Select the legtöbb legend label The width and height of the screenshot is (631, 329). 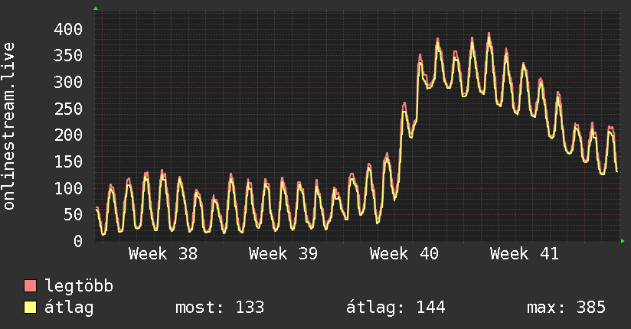tap(80, 286)
